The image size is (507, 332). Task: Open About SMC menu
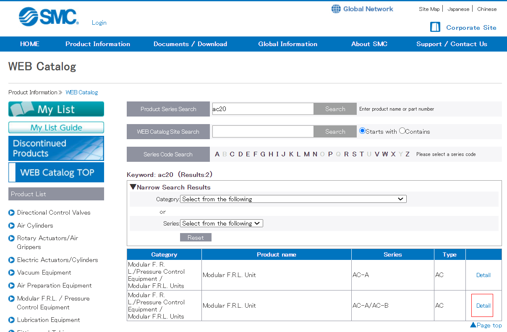tap(369, 44)
